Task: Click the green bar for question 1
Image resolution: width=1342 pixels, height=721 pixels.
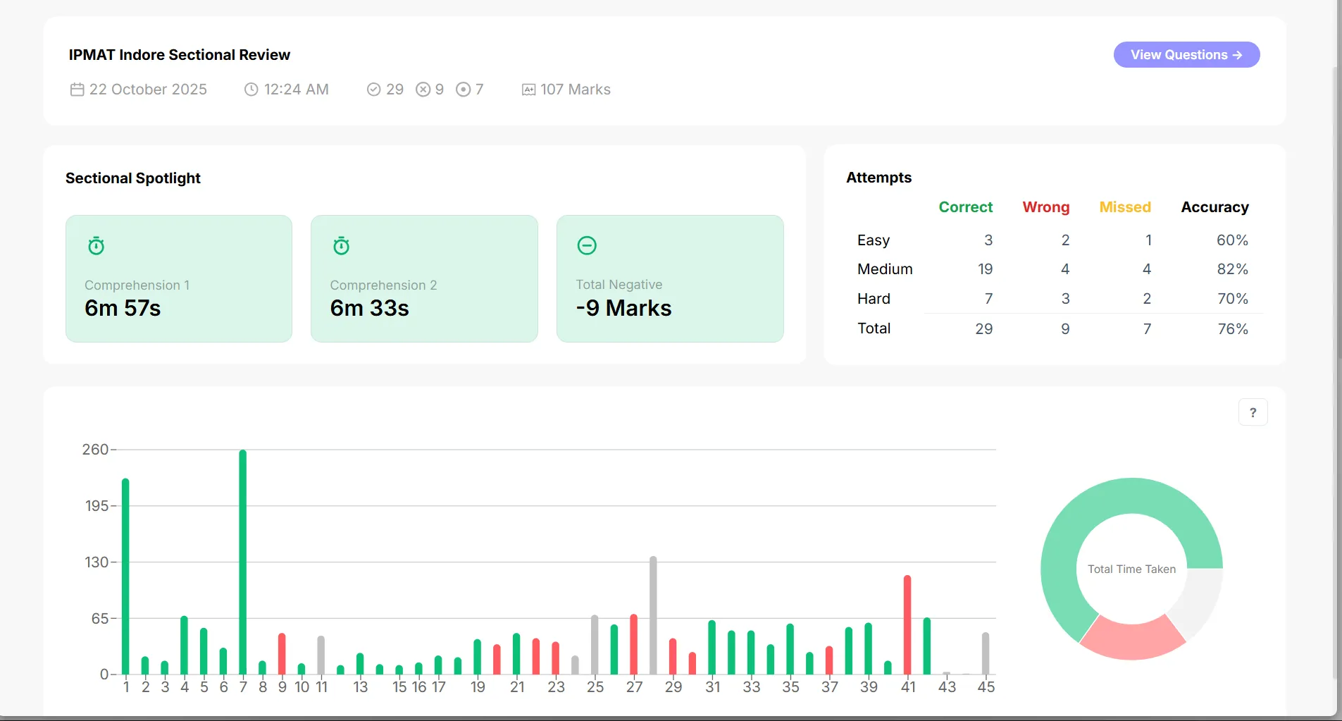Action: click(125, 577)
